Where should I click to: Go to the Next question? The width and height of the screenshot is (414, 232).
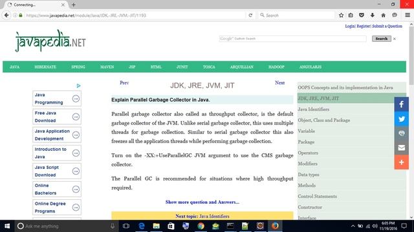[279, 82]
